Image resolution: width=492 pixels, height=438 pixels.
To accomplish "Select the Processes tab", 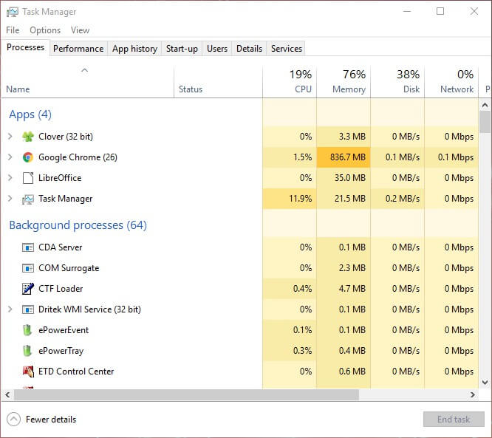I will [x=25, y=47].
